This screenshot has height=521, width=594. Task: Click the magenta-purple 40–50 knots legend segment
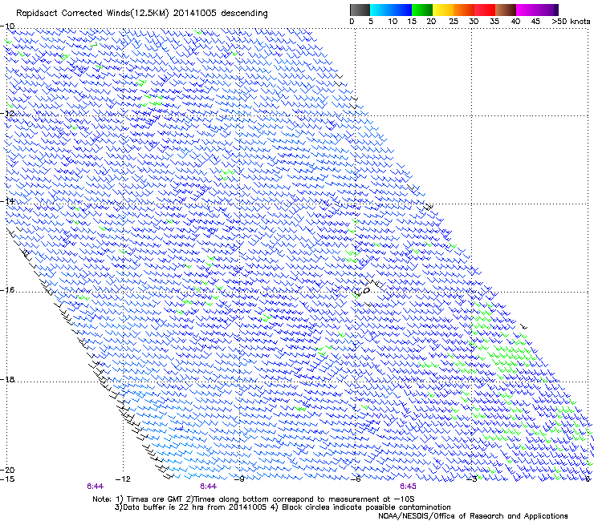[537, 10]
